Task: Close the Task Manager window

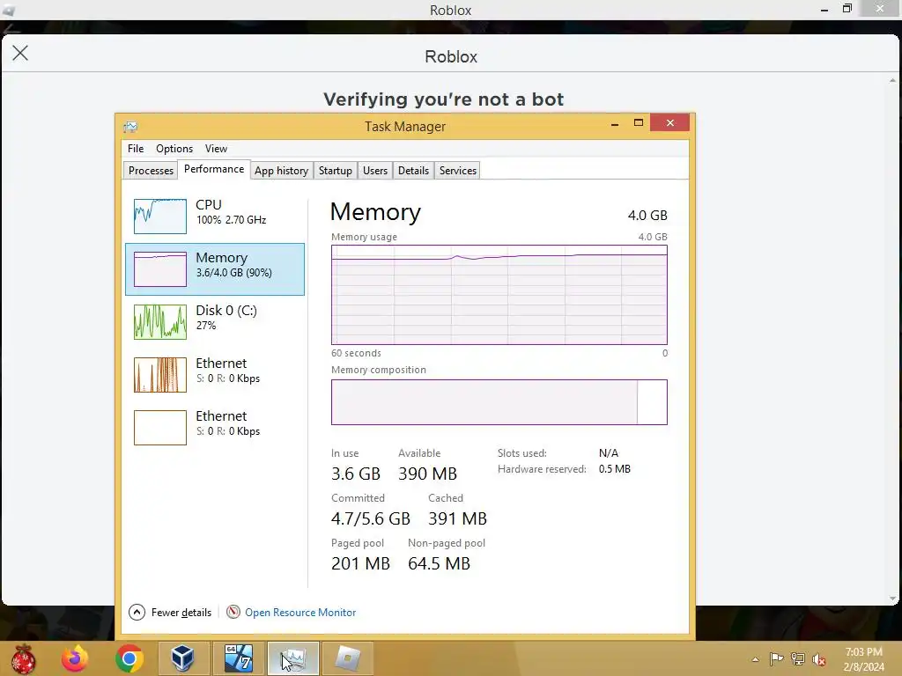Action: pos(670,123)
